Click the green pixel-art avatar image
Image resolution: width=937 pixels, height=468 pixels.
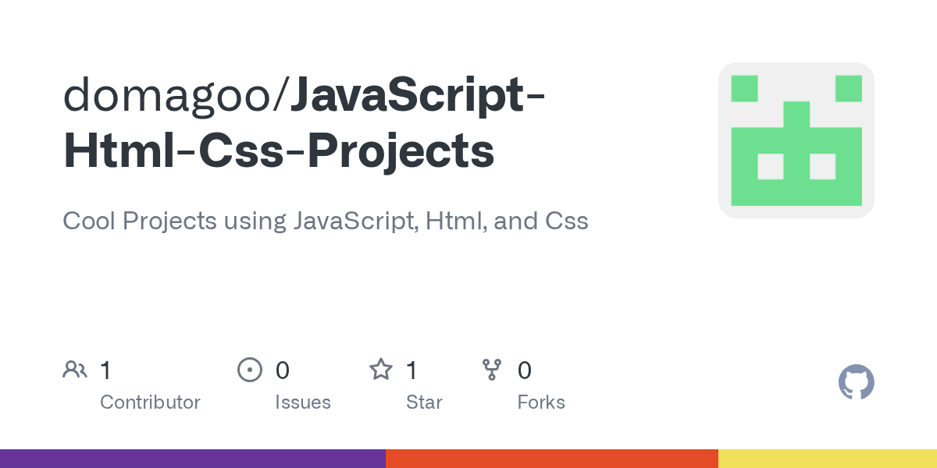point(796,140)
